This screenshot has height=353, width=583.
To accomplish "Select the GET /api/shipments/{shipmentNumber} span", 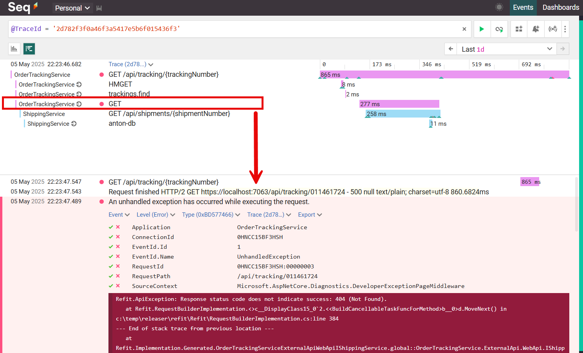I will tap(169, 114).
